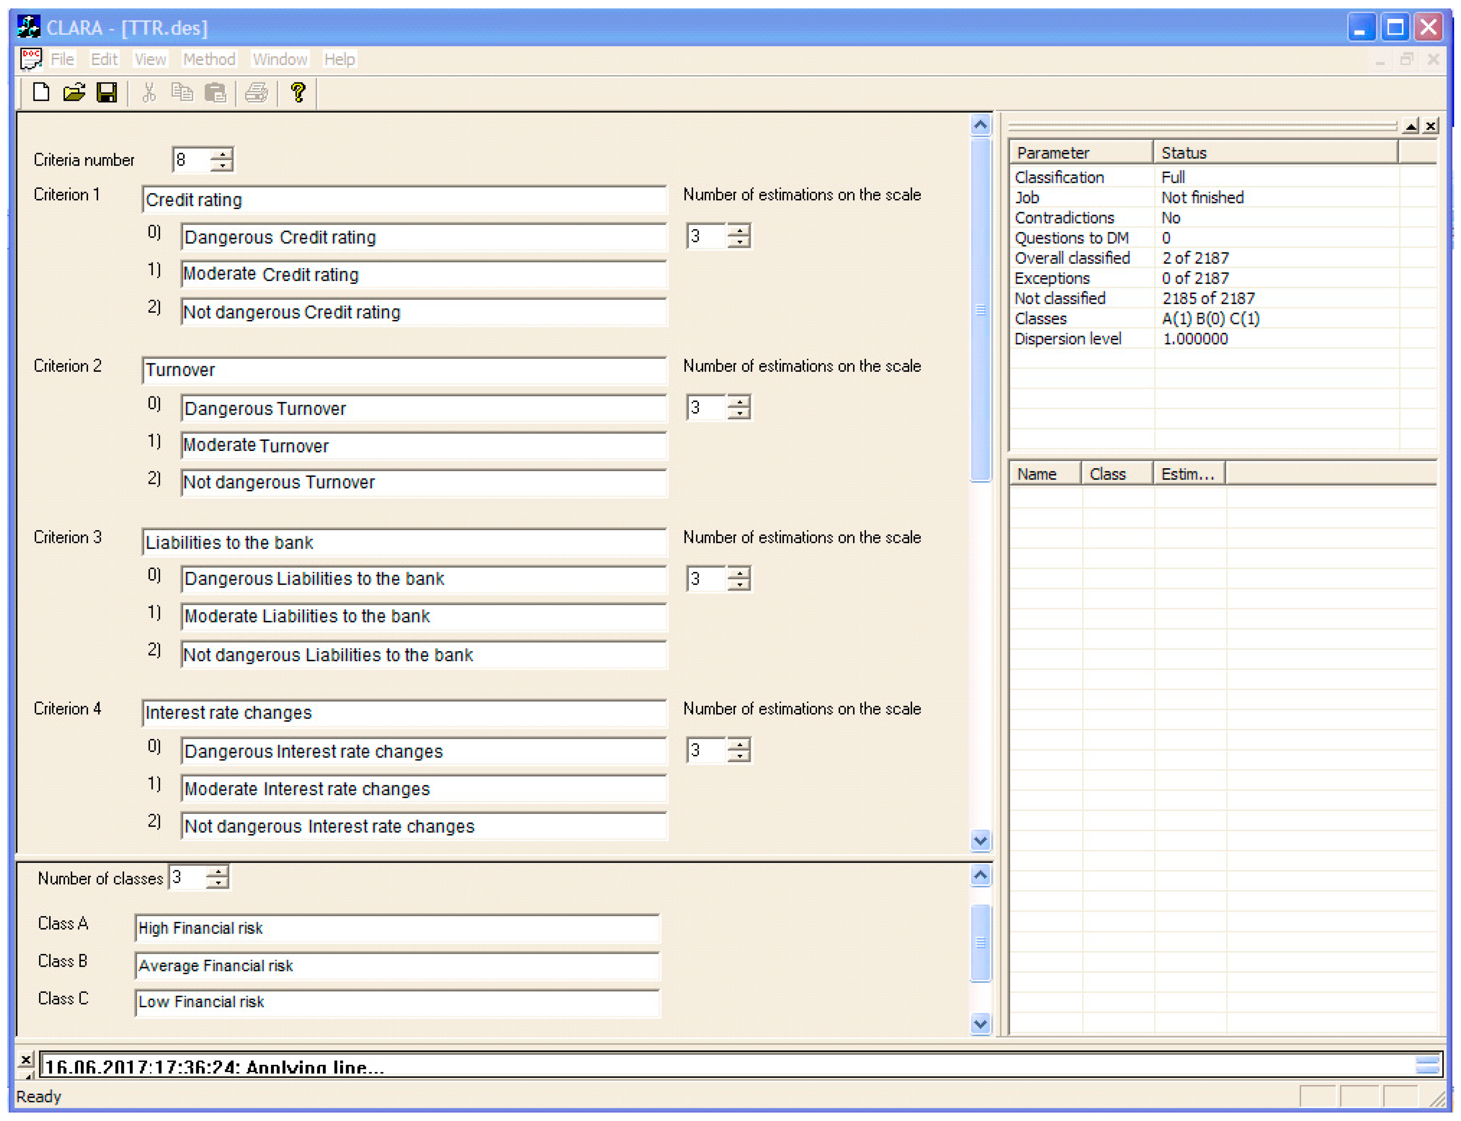Viewport: 1461px width, 1121px height.
Task: Click the Copy icon on the toolbar
Action: pyautogui.click(x=182, y=93)
